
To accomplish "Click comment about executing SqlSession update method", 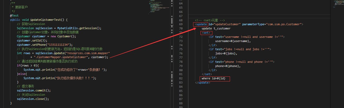I will pos(60,49).
